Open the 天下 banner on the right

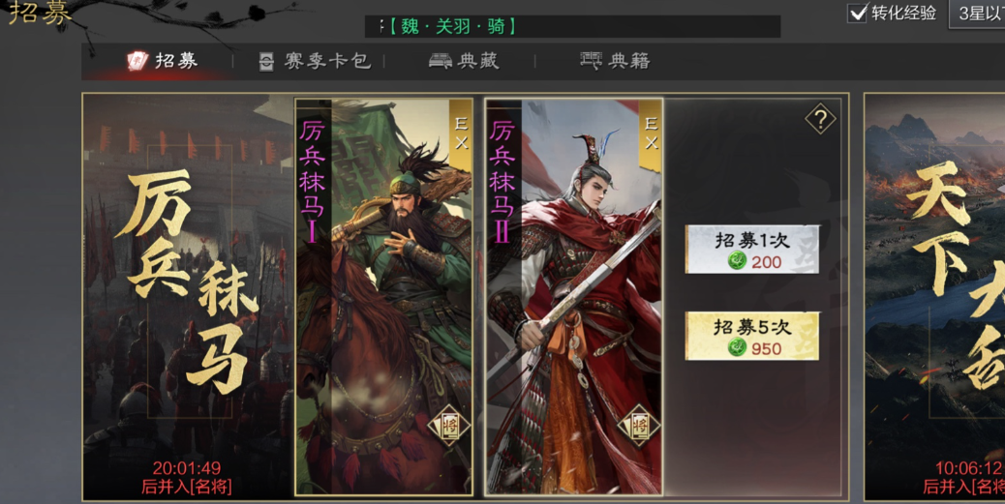coord(934,297)
